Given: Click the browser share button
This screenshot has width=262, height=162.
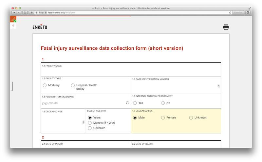Looking at the screenshot, I should click(25, 12).
